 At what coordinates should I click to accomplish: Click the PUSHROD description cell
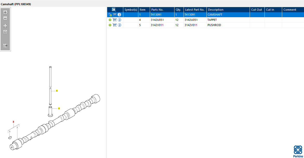pyautogui.click(x=228, y=25)
